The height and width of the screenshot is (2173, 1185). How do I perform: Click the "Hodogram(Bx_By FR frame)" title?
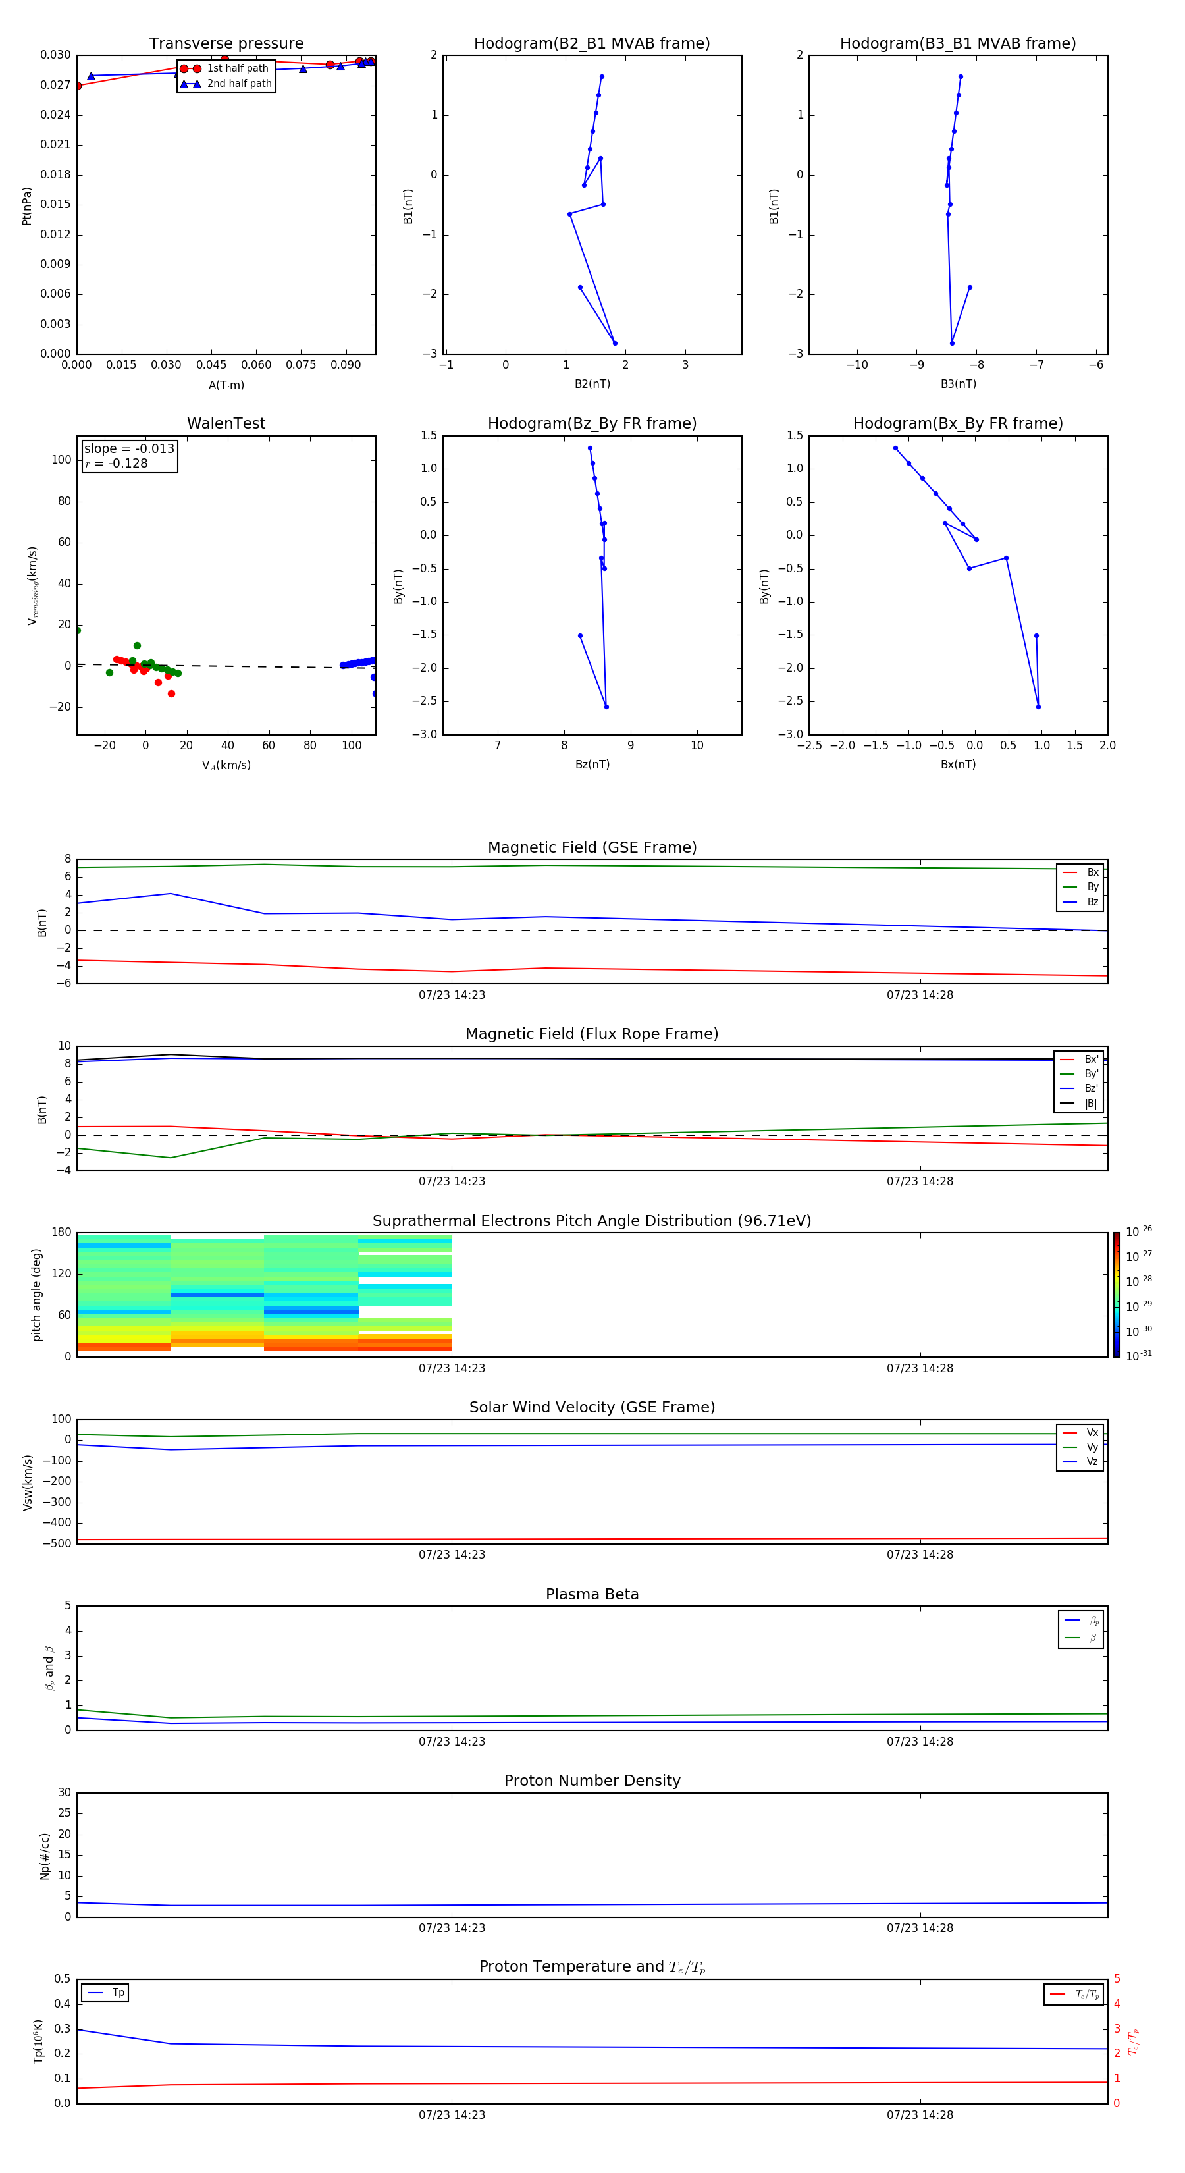958,423
